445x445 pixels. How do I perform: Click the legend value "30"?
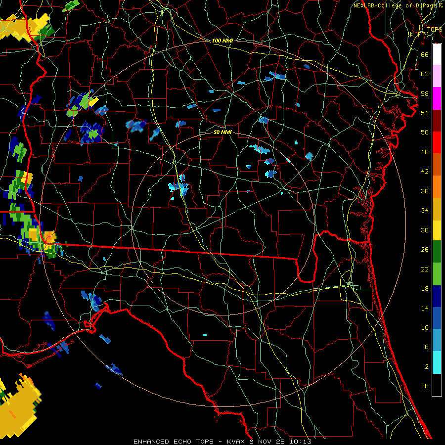point(425,230)
